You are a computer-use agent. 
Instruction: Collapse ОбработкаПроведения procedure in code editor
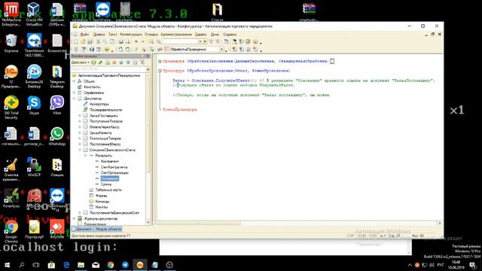click(160, 71)
